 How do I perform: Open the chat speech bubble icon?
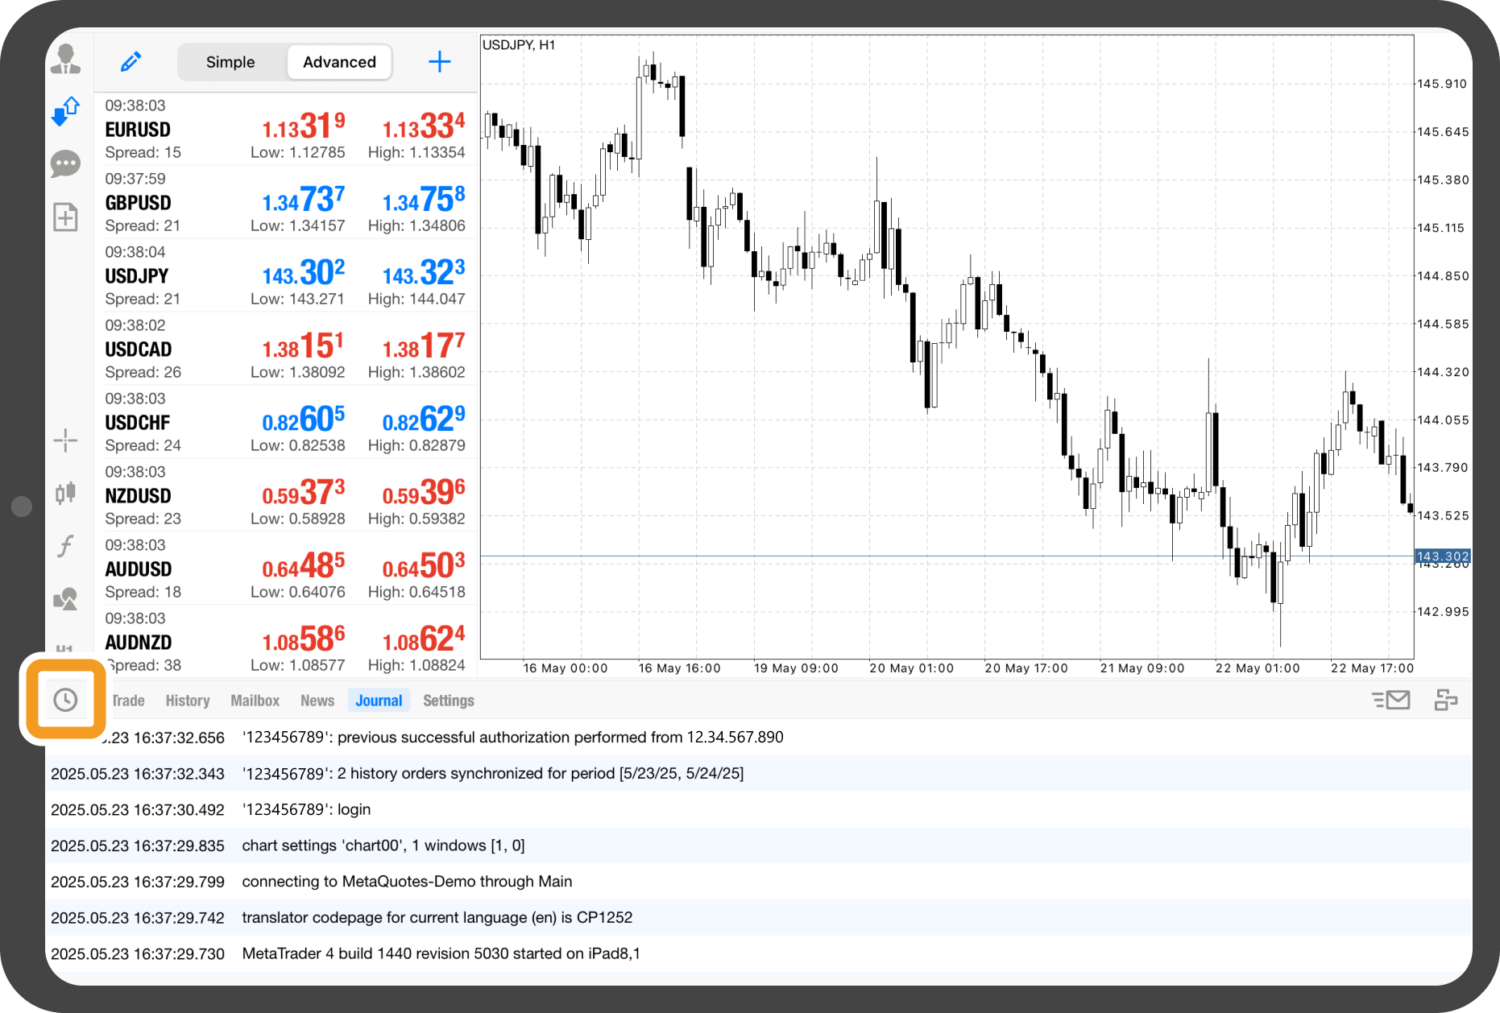point(65,164)
